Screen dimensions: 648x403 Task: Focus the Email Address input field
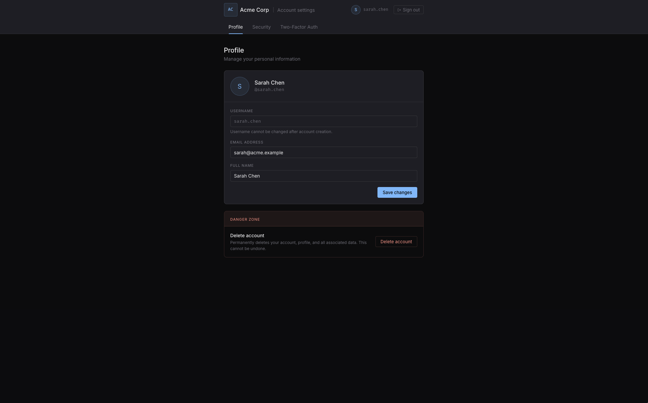click(x=323, y=152)
